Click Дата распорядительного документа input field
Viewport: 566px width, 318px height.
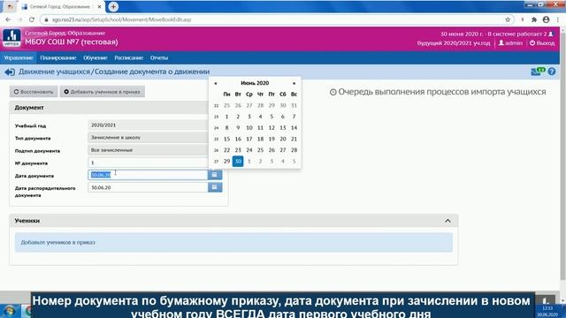[148, 187]
